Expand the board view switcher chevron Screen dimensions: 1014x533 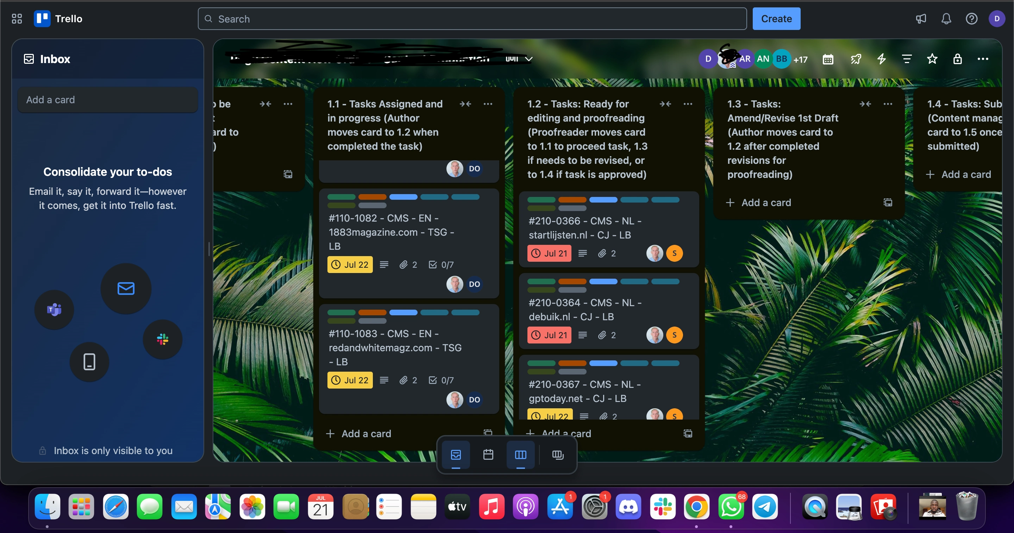point(528,59)
